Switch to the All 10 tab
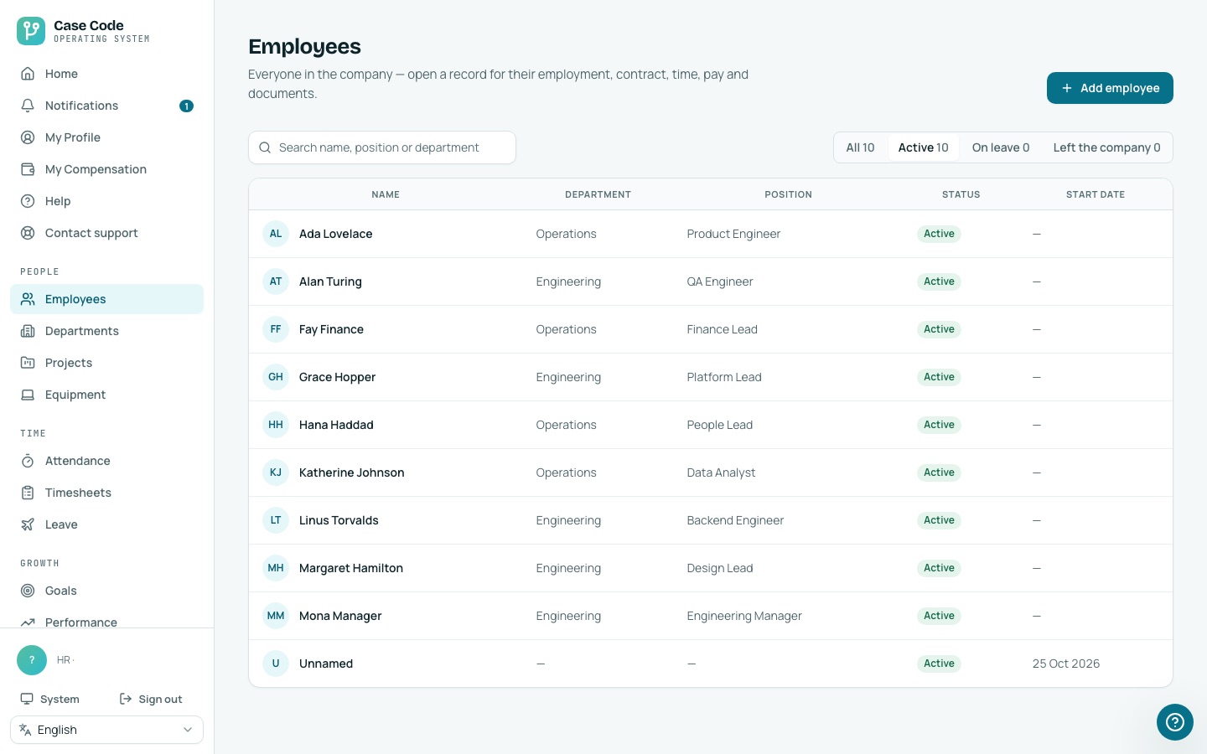Screen dimensions: 1207x754 860,147
